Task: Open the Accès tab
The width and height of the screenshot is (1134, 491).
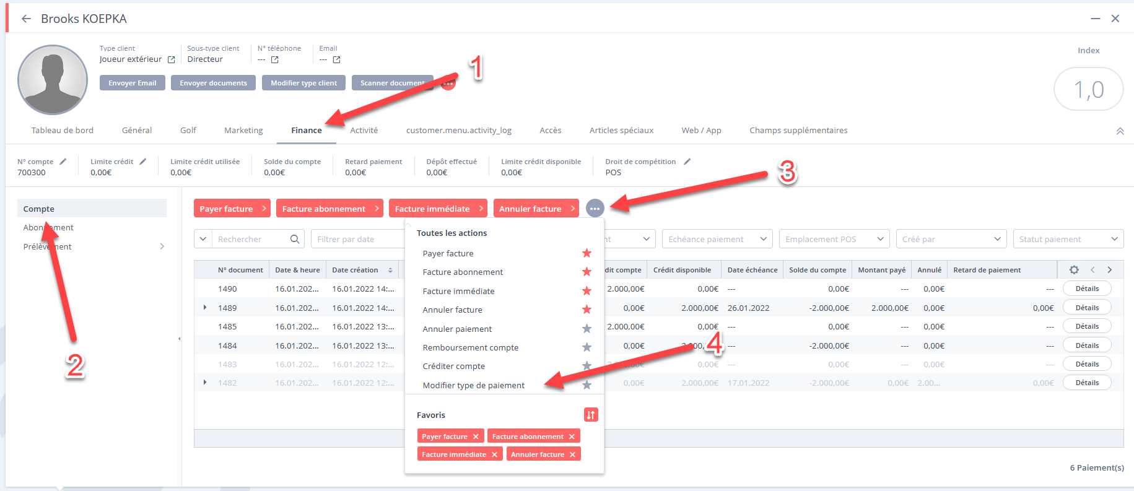Action: [x=550, y=131]
